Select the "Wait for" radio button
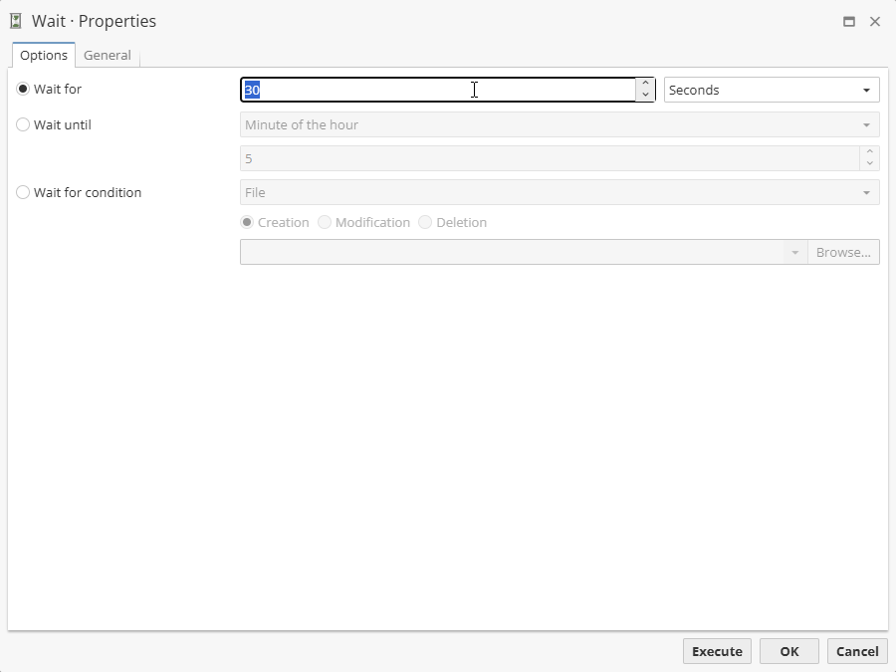The width and height of the screenshot is (896, 672). (x=23, y=89)
